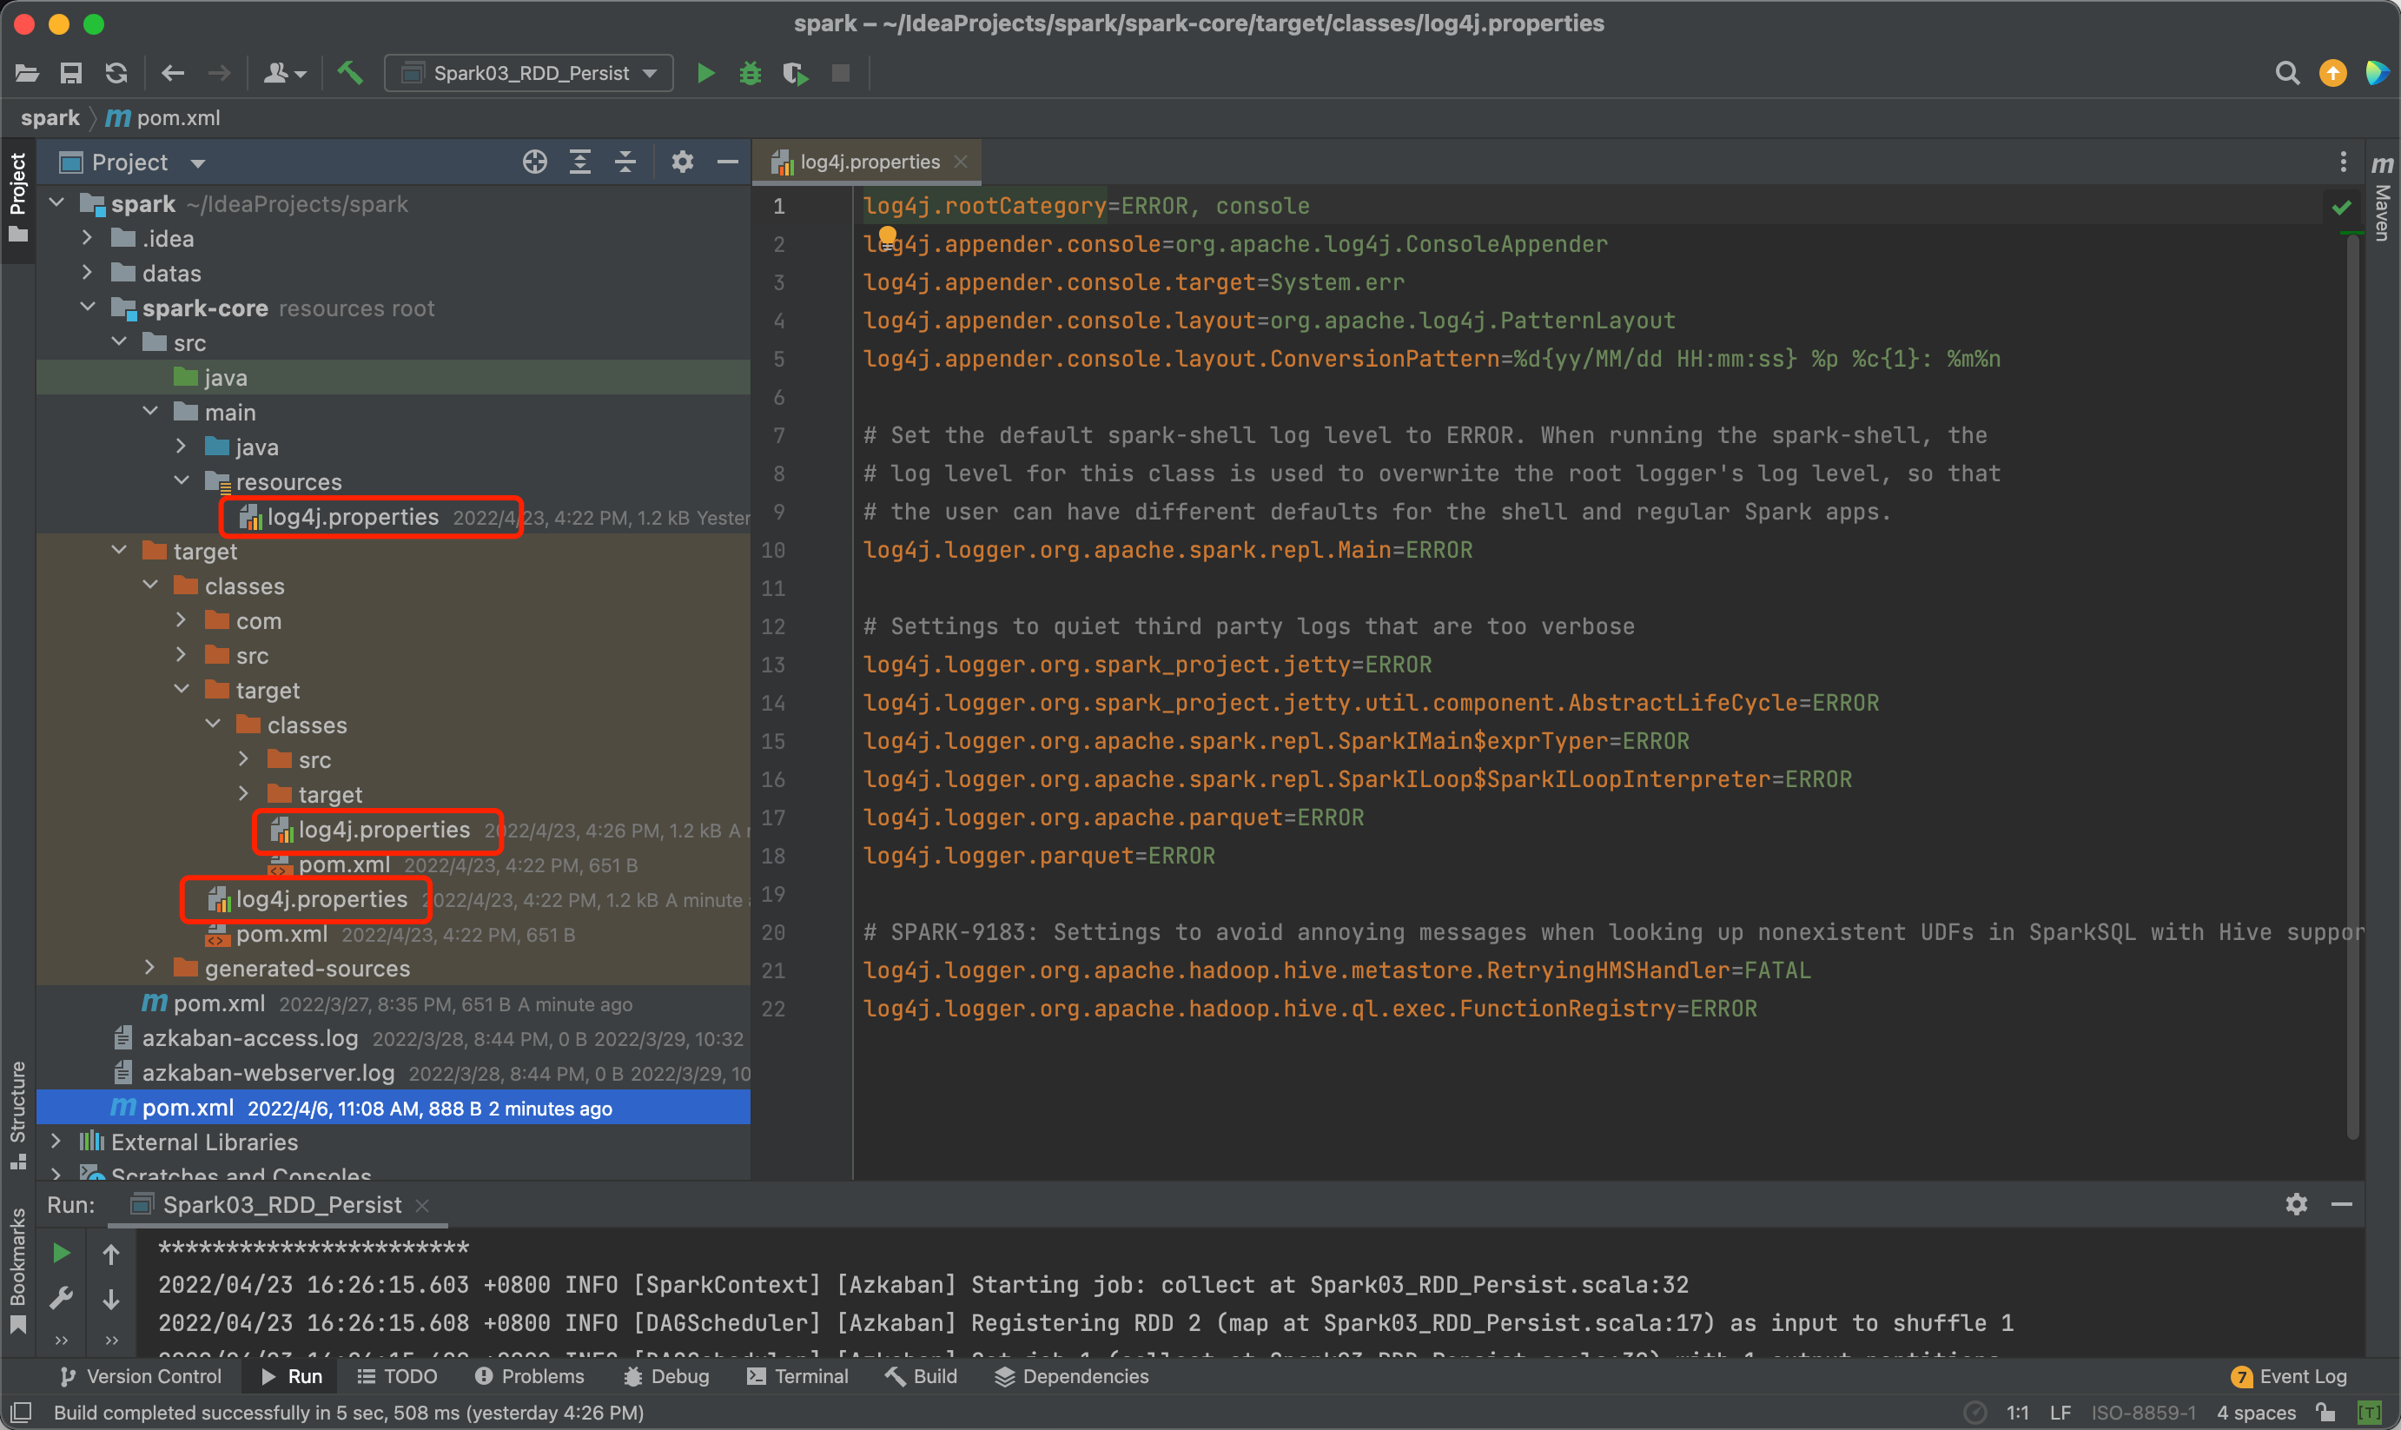The width and height of the screenshot is (2401, 1430).
Task: Navigate forward with the right arrow
Action: pyautogui.click(x=220, y=73)
